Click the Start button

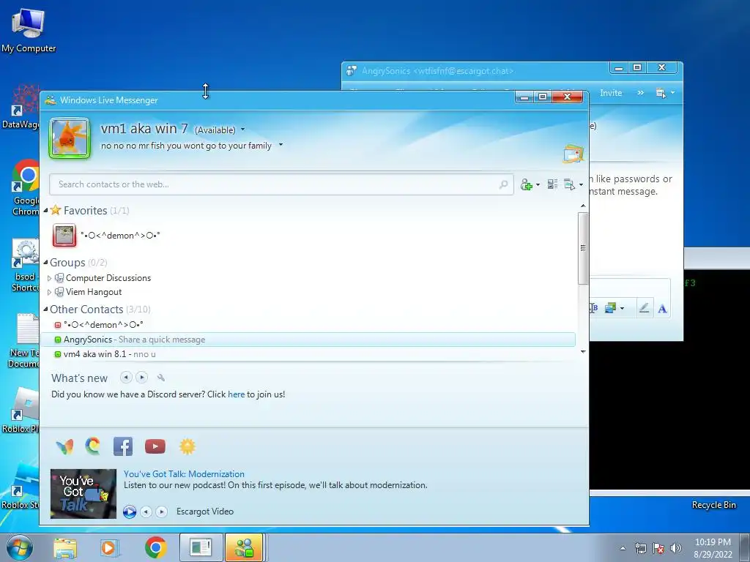click(19, 547)
